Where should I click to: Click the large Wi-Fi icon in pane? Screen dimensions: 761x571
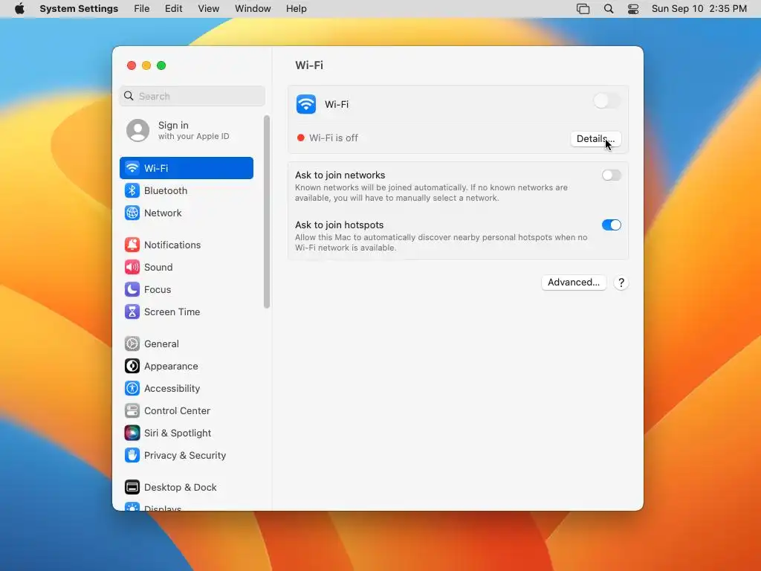[x=306, y=104]
